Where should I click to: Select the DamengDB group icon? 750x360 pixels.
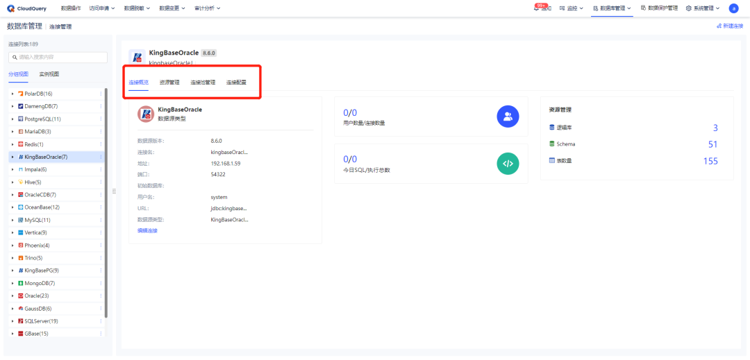point(21,106)
